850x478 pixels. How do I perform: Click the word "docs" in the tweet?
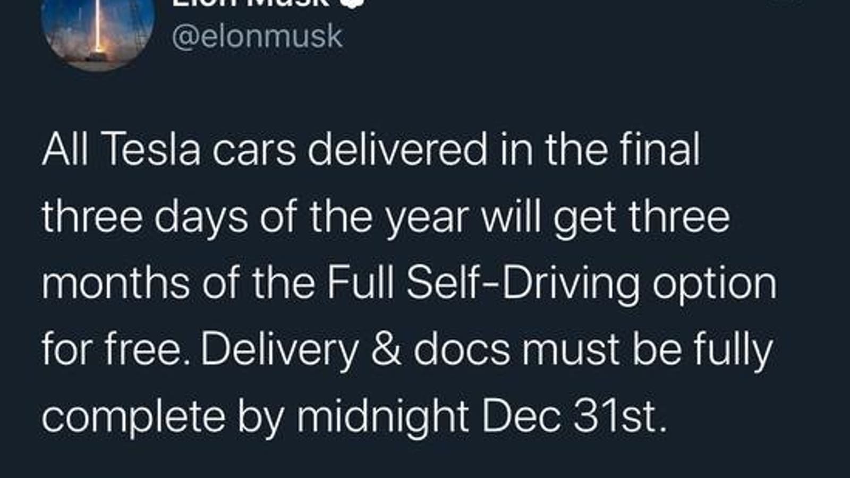tap(462, 349)
